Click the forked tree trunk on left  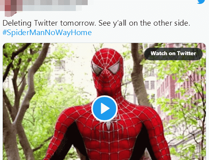coord(26,93)
